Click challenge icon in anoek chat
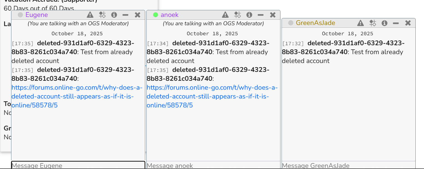Viewport: 424px width, 169px height. [x=237, y=15]
